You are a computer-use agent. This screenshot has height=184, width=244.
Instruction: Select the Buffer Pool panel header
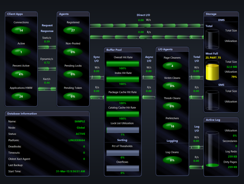tap(123, 50)
